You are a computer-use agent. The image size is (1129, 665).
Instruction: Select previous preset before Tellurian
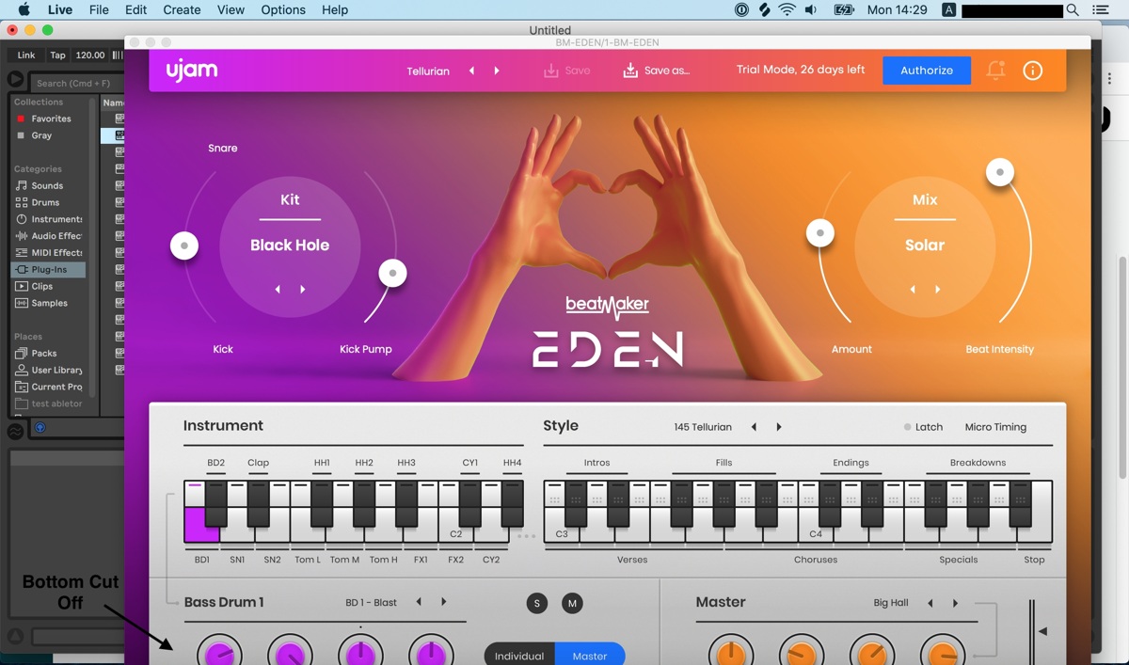coord(471,71)
